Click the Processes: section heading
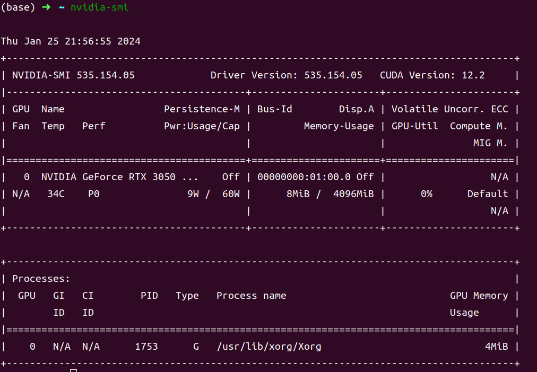Screen dimensions: 537x372 pos(41,279)
